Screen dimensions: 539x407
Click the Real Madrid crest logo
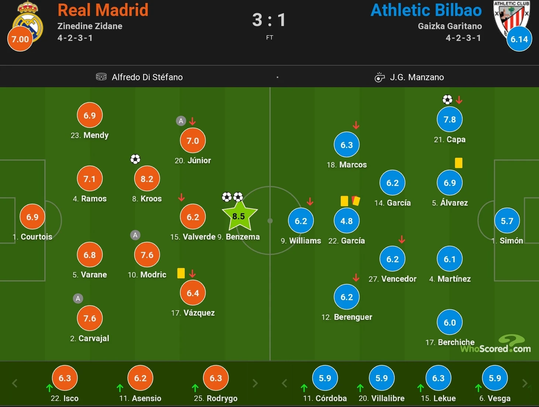pyautogui.click(x=28, y=22)
